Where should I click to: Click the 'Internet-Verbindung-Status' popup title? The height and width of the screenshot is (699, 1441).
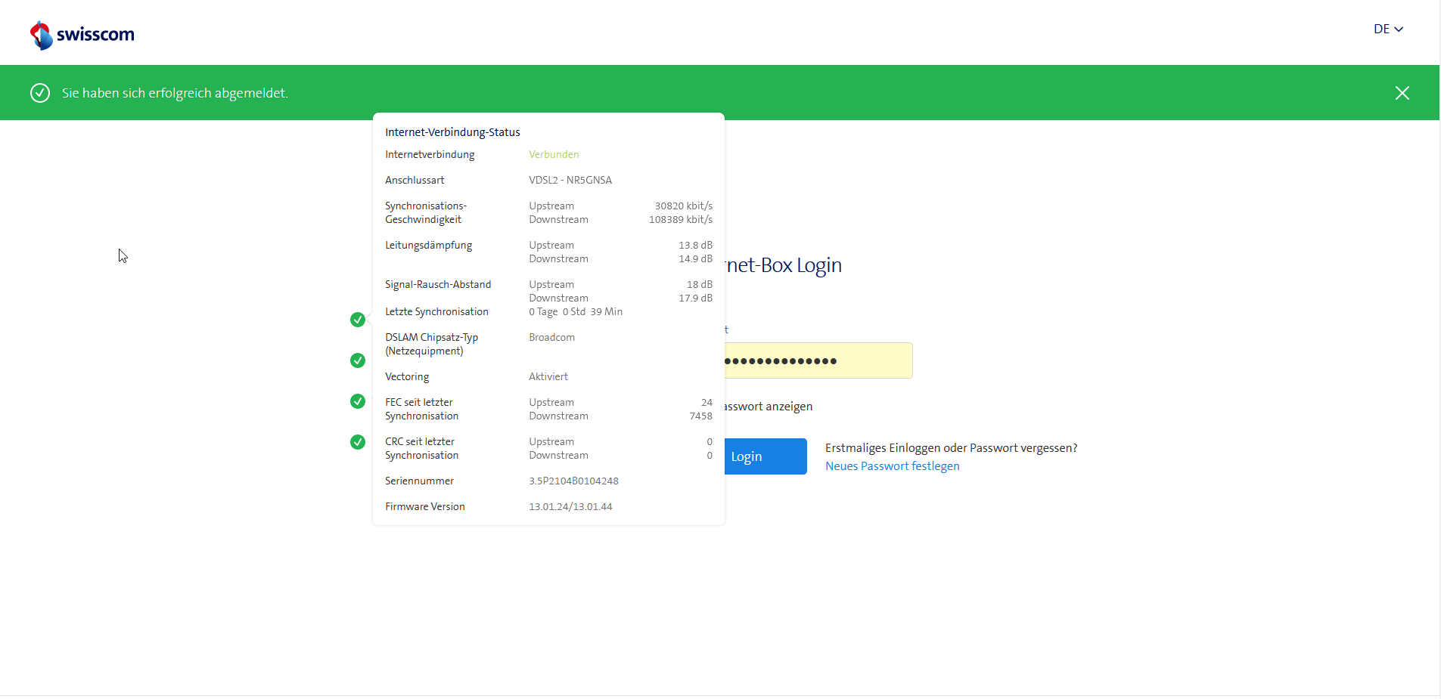[452, 132]
